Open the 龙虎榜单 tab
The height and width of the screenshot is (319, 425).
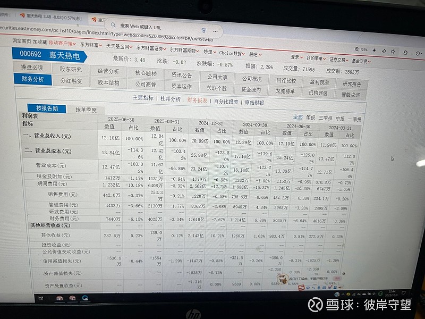coord(285,91)
